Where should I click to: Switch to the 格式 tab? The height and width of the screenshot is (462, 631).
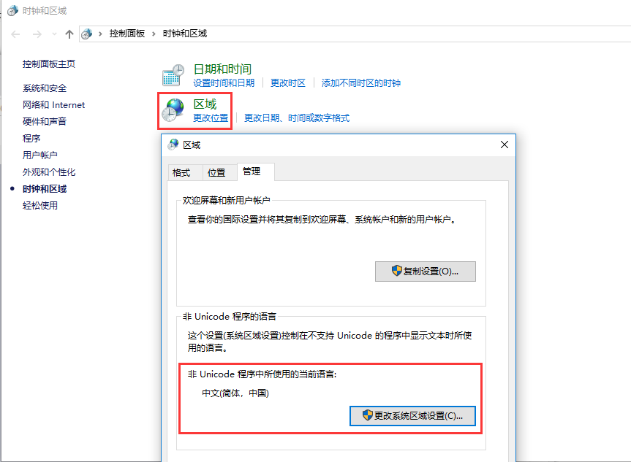pos(185,172)
